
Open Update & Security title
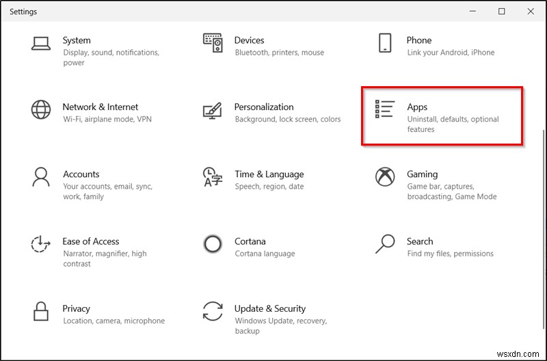click(x=269, y=308)
